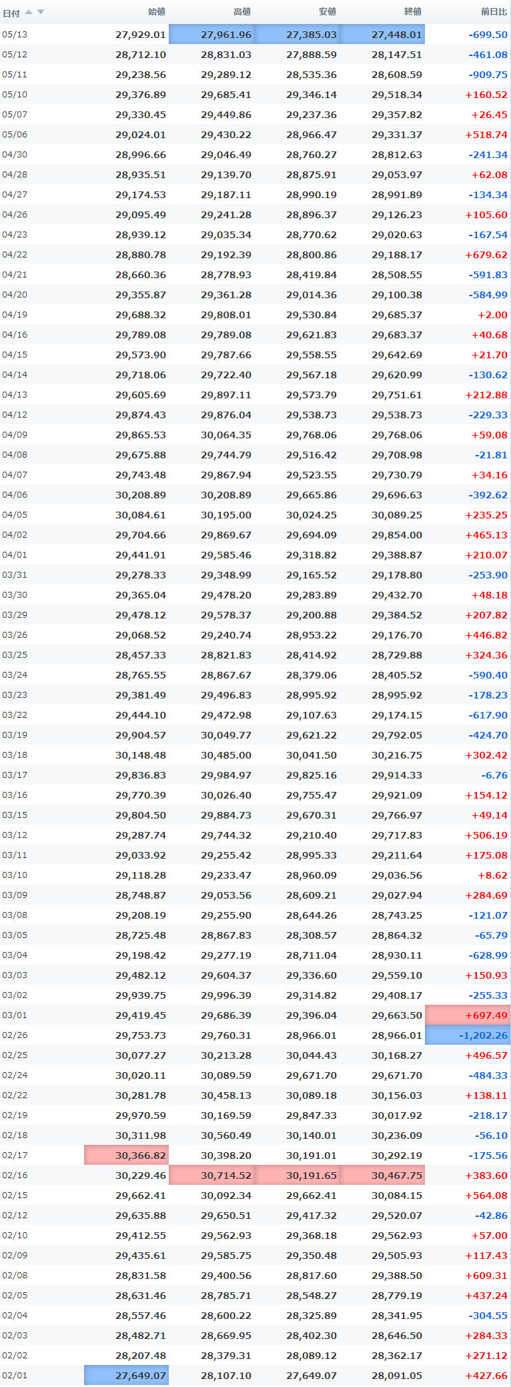Click the 04/05 date cell
511x1387 pixels.
pos(15,515)
